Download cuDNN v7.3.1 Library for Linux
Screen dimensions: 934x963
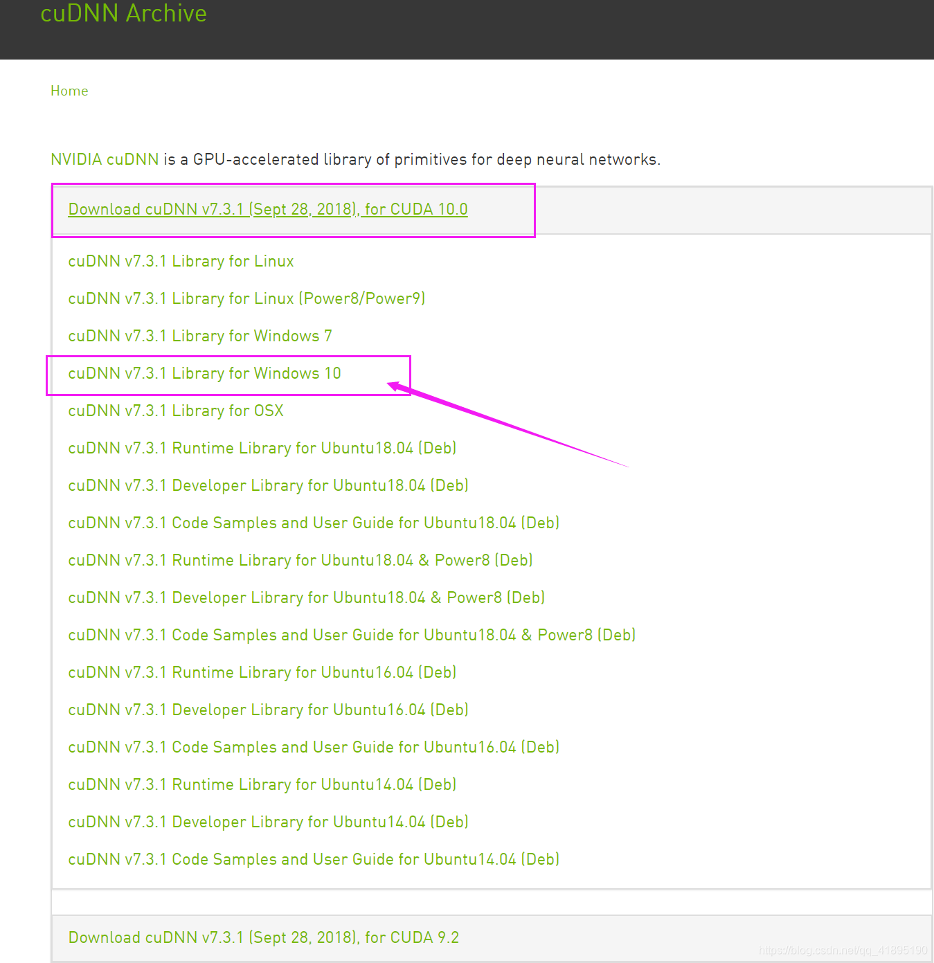pyautogui.click(x=181, y=261)
